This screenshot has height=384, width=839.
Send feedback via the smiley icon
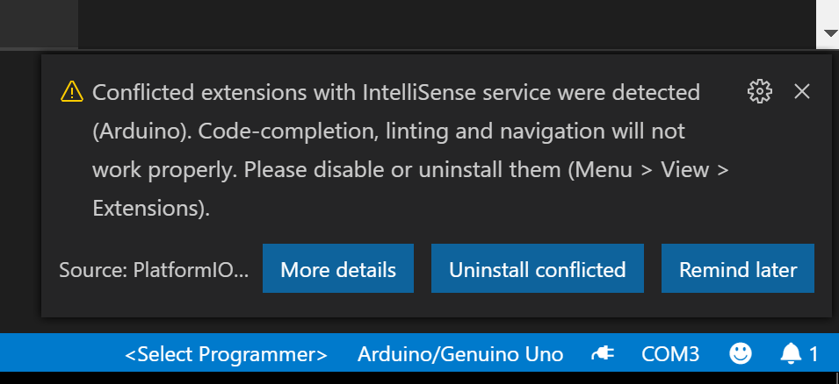[741, 353]
